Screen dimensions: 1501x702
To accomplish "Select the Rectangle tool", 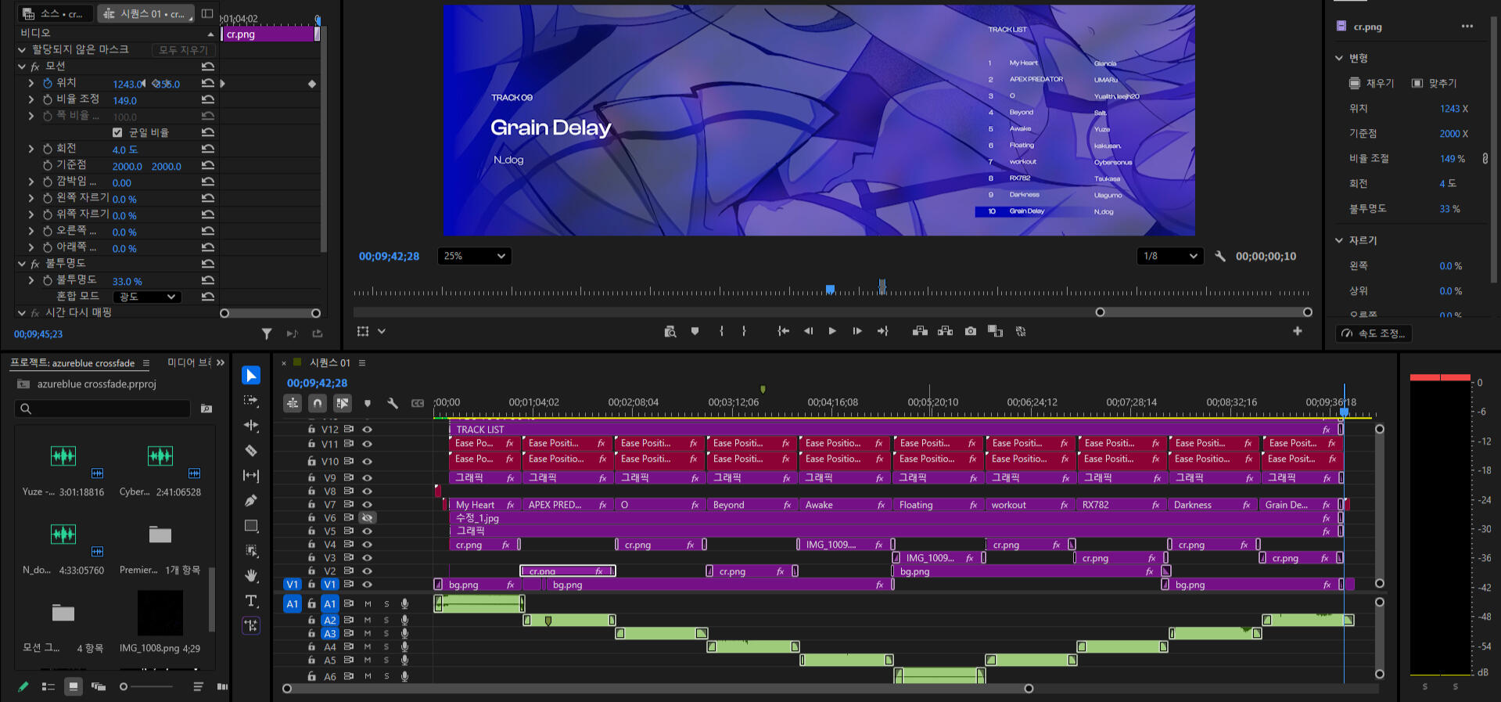I will tap(251, 526).
